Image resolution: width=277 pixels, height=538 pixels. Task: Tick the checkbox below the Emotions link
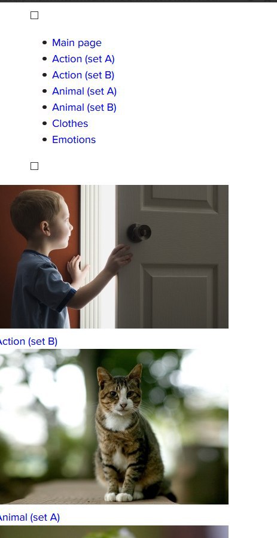(x=34, y=166)
